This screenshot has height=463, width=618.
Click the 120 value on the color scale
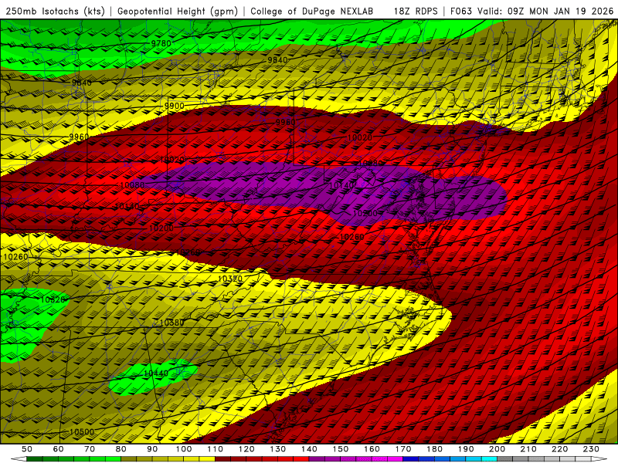[x=246, y=449]
